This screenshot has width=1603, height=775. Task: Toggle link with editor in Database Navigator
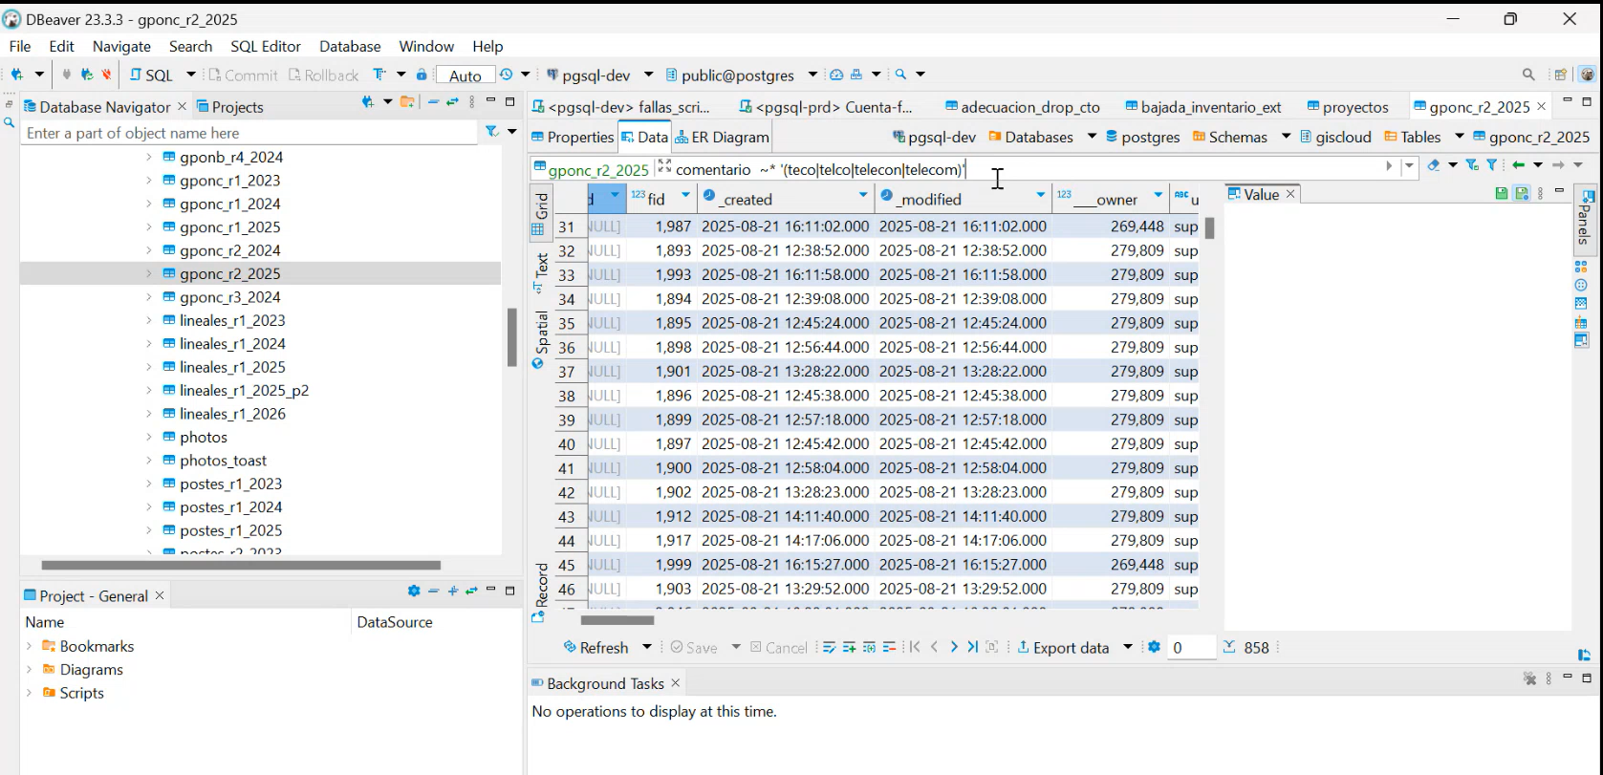[x=452, y=102]
